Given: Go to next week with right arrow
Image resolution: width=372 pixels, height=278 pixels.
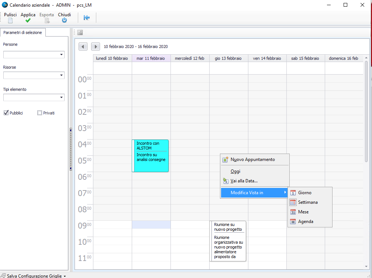Looking at the screenshot, I should click(x=96, y=47).
